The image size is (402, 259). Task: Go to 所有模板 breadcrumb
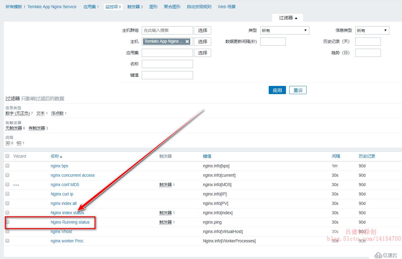(14, 7)
